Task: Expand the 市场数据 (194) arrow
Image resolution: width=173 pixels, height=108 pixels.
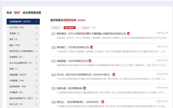Action: pos(37,80)
